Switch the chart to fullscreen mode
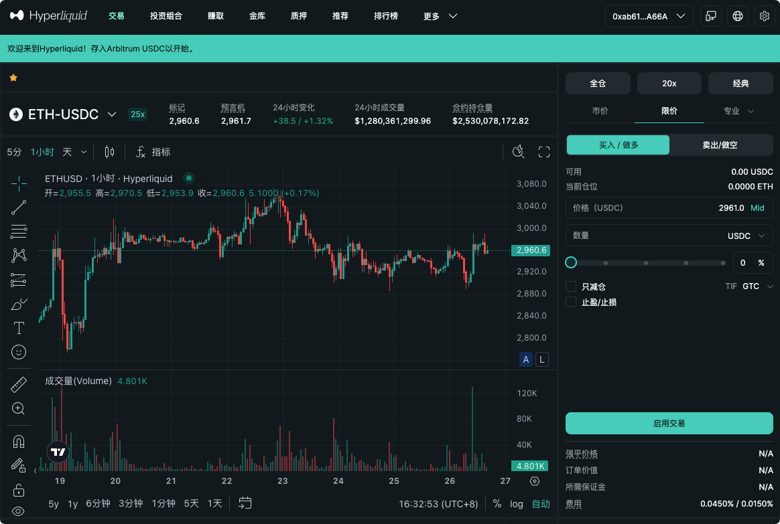Image resolution: width=780 pixels, height=524 pixels. (x=543, y=151)
